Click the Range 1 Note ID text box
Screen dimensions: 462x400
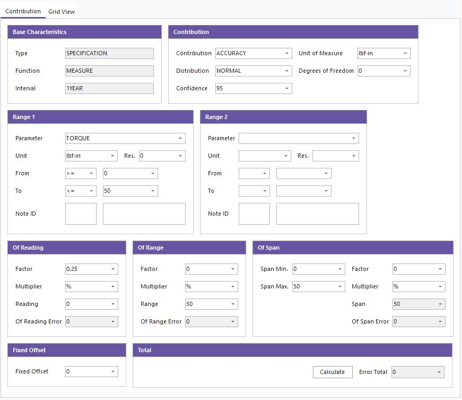click(x=81, y=214)
